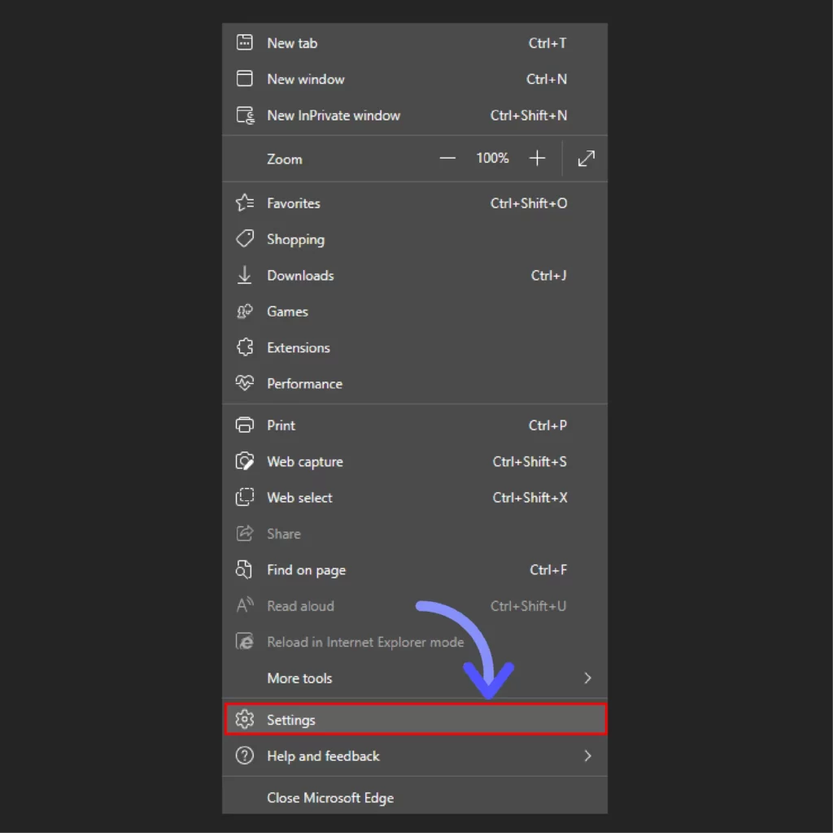This screenshot has height=833, width=833.
Task: Click the Extensions puzzle icon
Action: click(244, 347)
